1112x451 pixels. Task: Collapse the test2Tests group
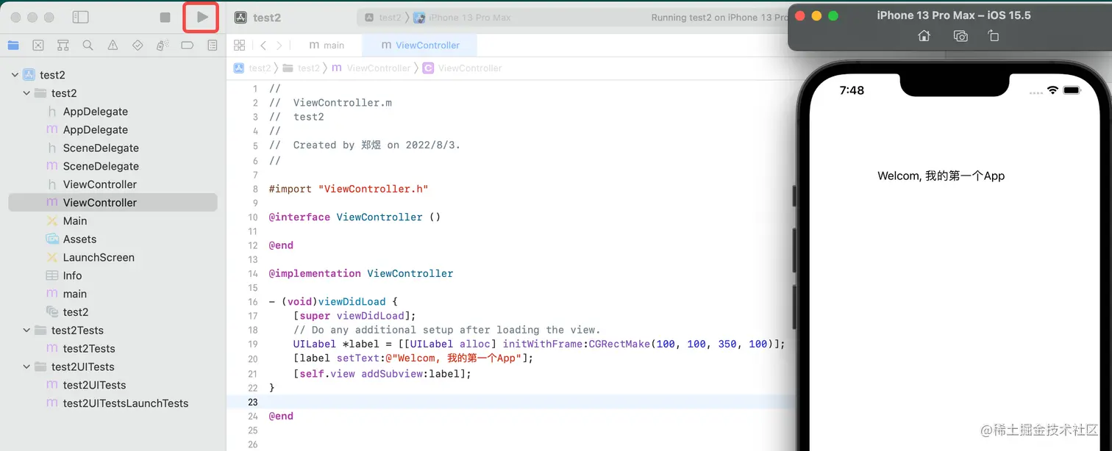(26, 331)
